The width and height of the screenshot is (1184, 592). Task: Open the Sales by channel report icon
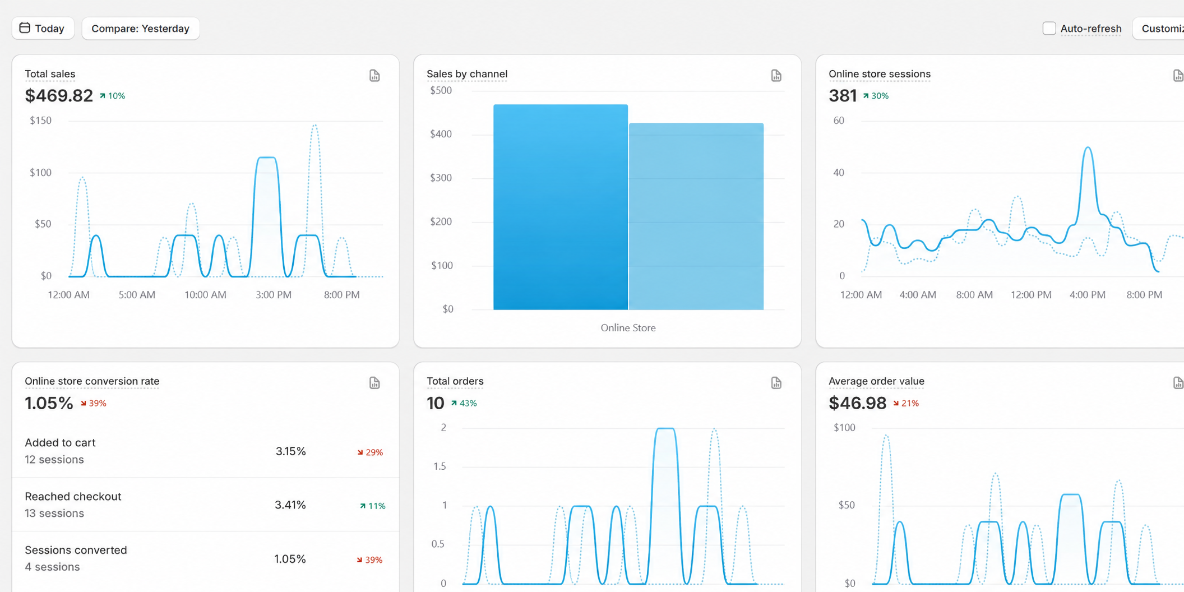(776, 76)
